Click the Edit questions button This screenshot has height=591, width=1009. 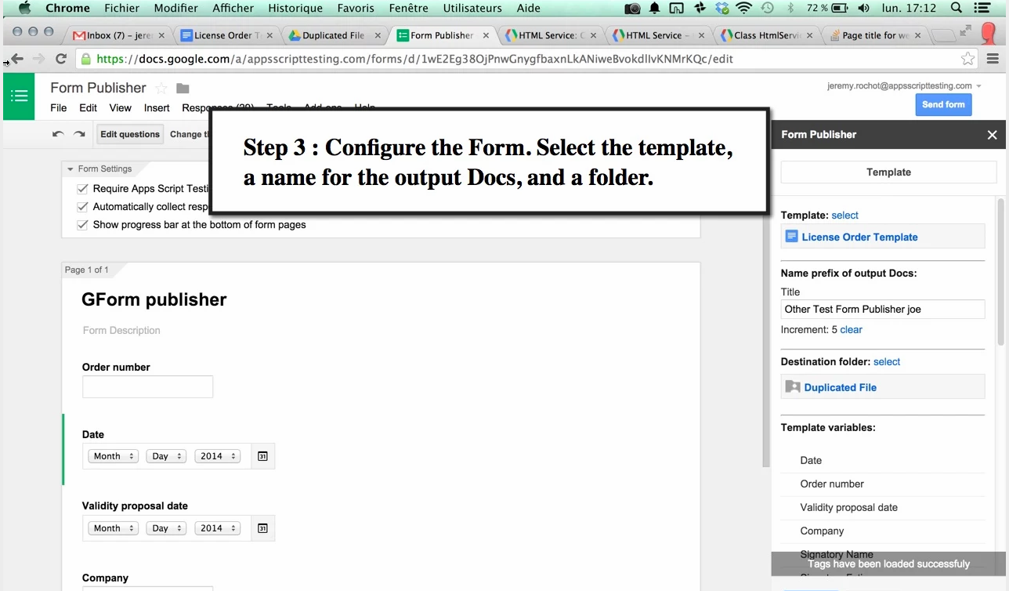130,134
